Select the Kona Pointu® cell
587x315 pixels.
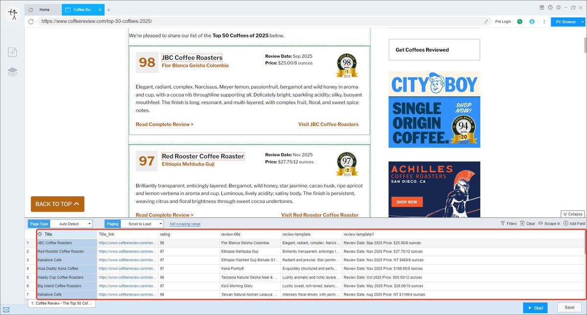[250, 269]
